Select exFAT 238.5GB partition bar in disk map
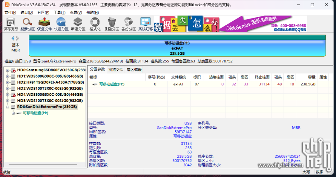Viewport: 336px width, 177px height. 177,46
